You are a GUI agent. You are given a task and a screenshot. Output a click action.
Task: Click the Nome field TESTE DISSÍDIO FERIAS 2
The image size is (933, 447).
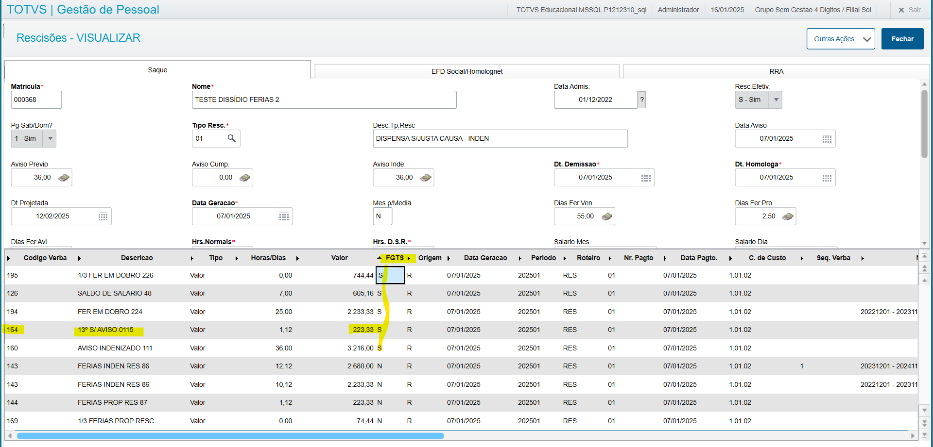[324, 99]
